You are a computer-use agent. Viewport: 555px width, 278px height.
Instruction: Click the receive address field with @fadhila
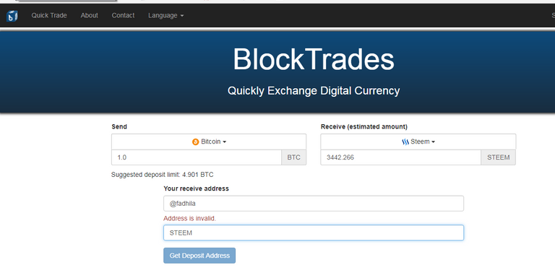click(x=314, y=204)
